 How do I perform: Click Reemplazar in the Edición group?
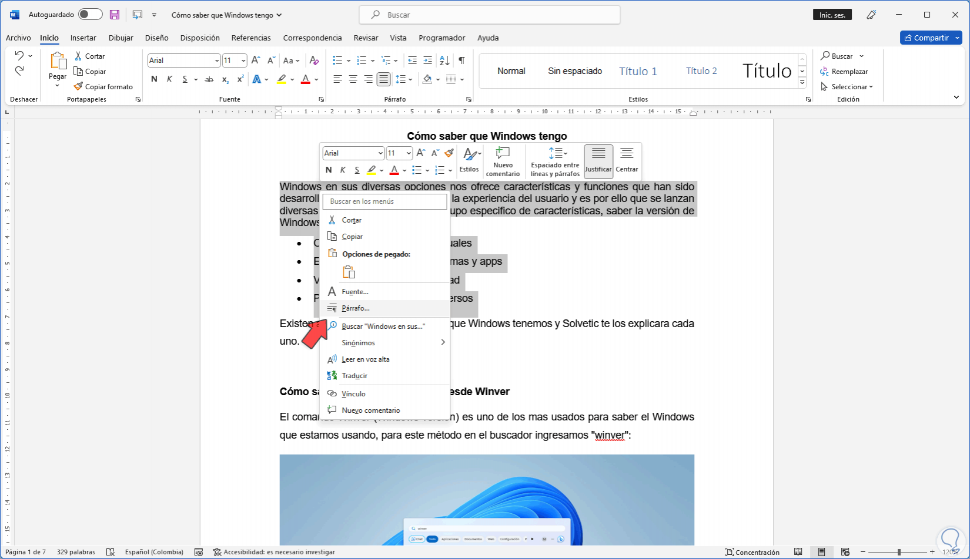844,71
